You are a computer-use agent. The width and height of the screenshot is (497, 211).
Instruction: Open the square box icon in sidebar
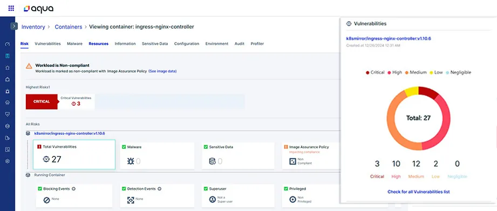coord(8,149)
